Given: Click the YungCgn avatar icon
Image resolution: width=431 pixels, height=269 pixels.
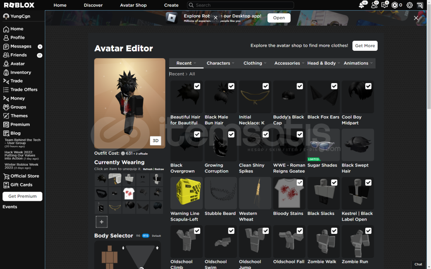Looking at the screenshot, I should (6, 16).
